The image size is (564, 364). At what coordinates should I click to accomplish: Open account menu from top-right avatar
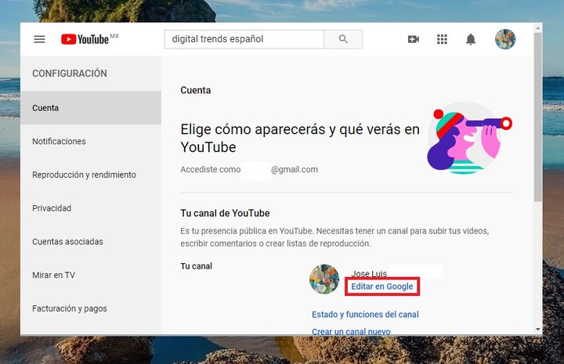(x=505, y=39)
